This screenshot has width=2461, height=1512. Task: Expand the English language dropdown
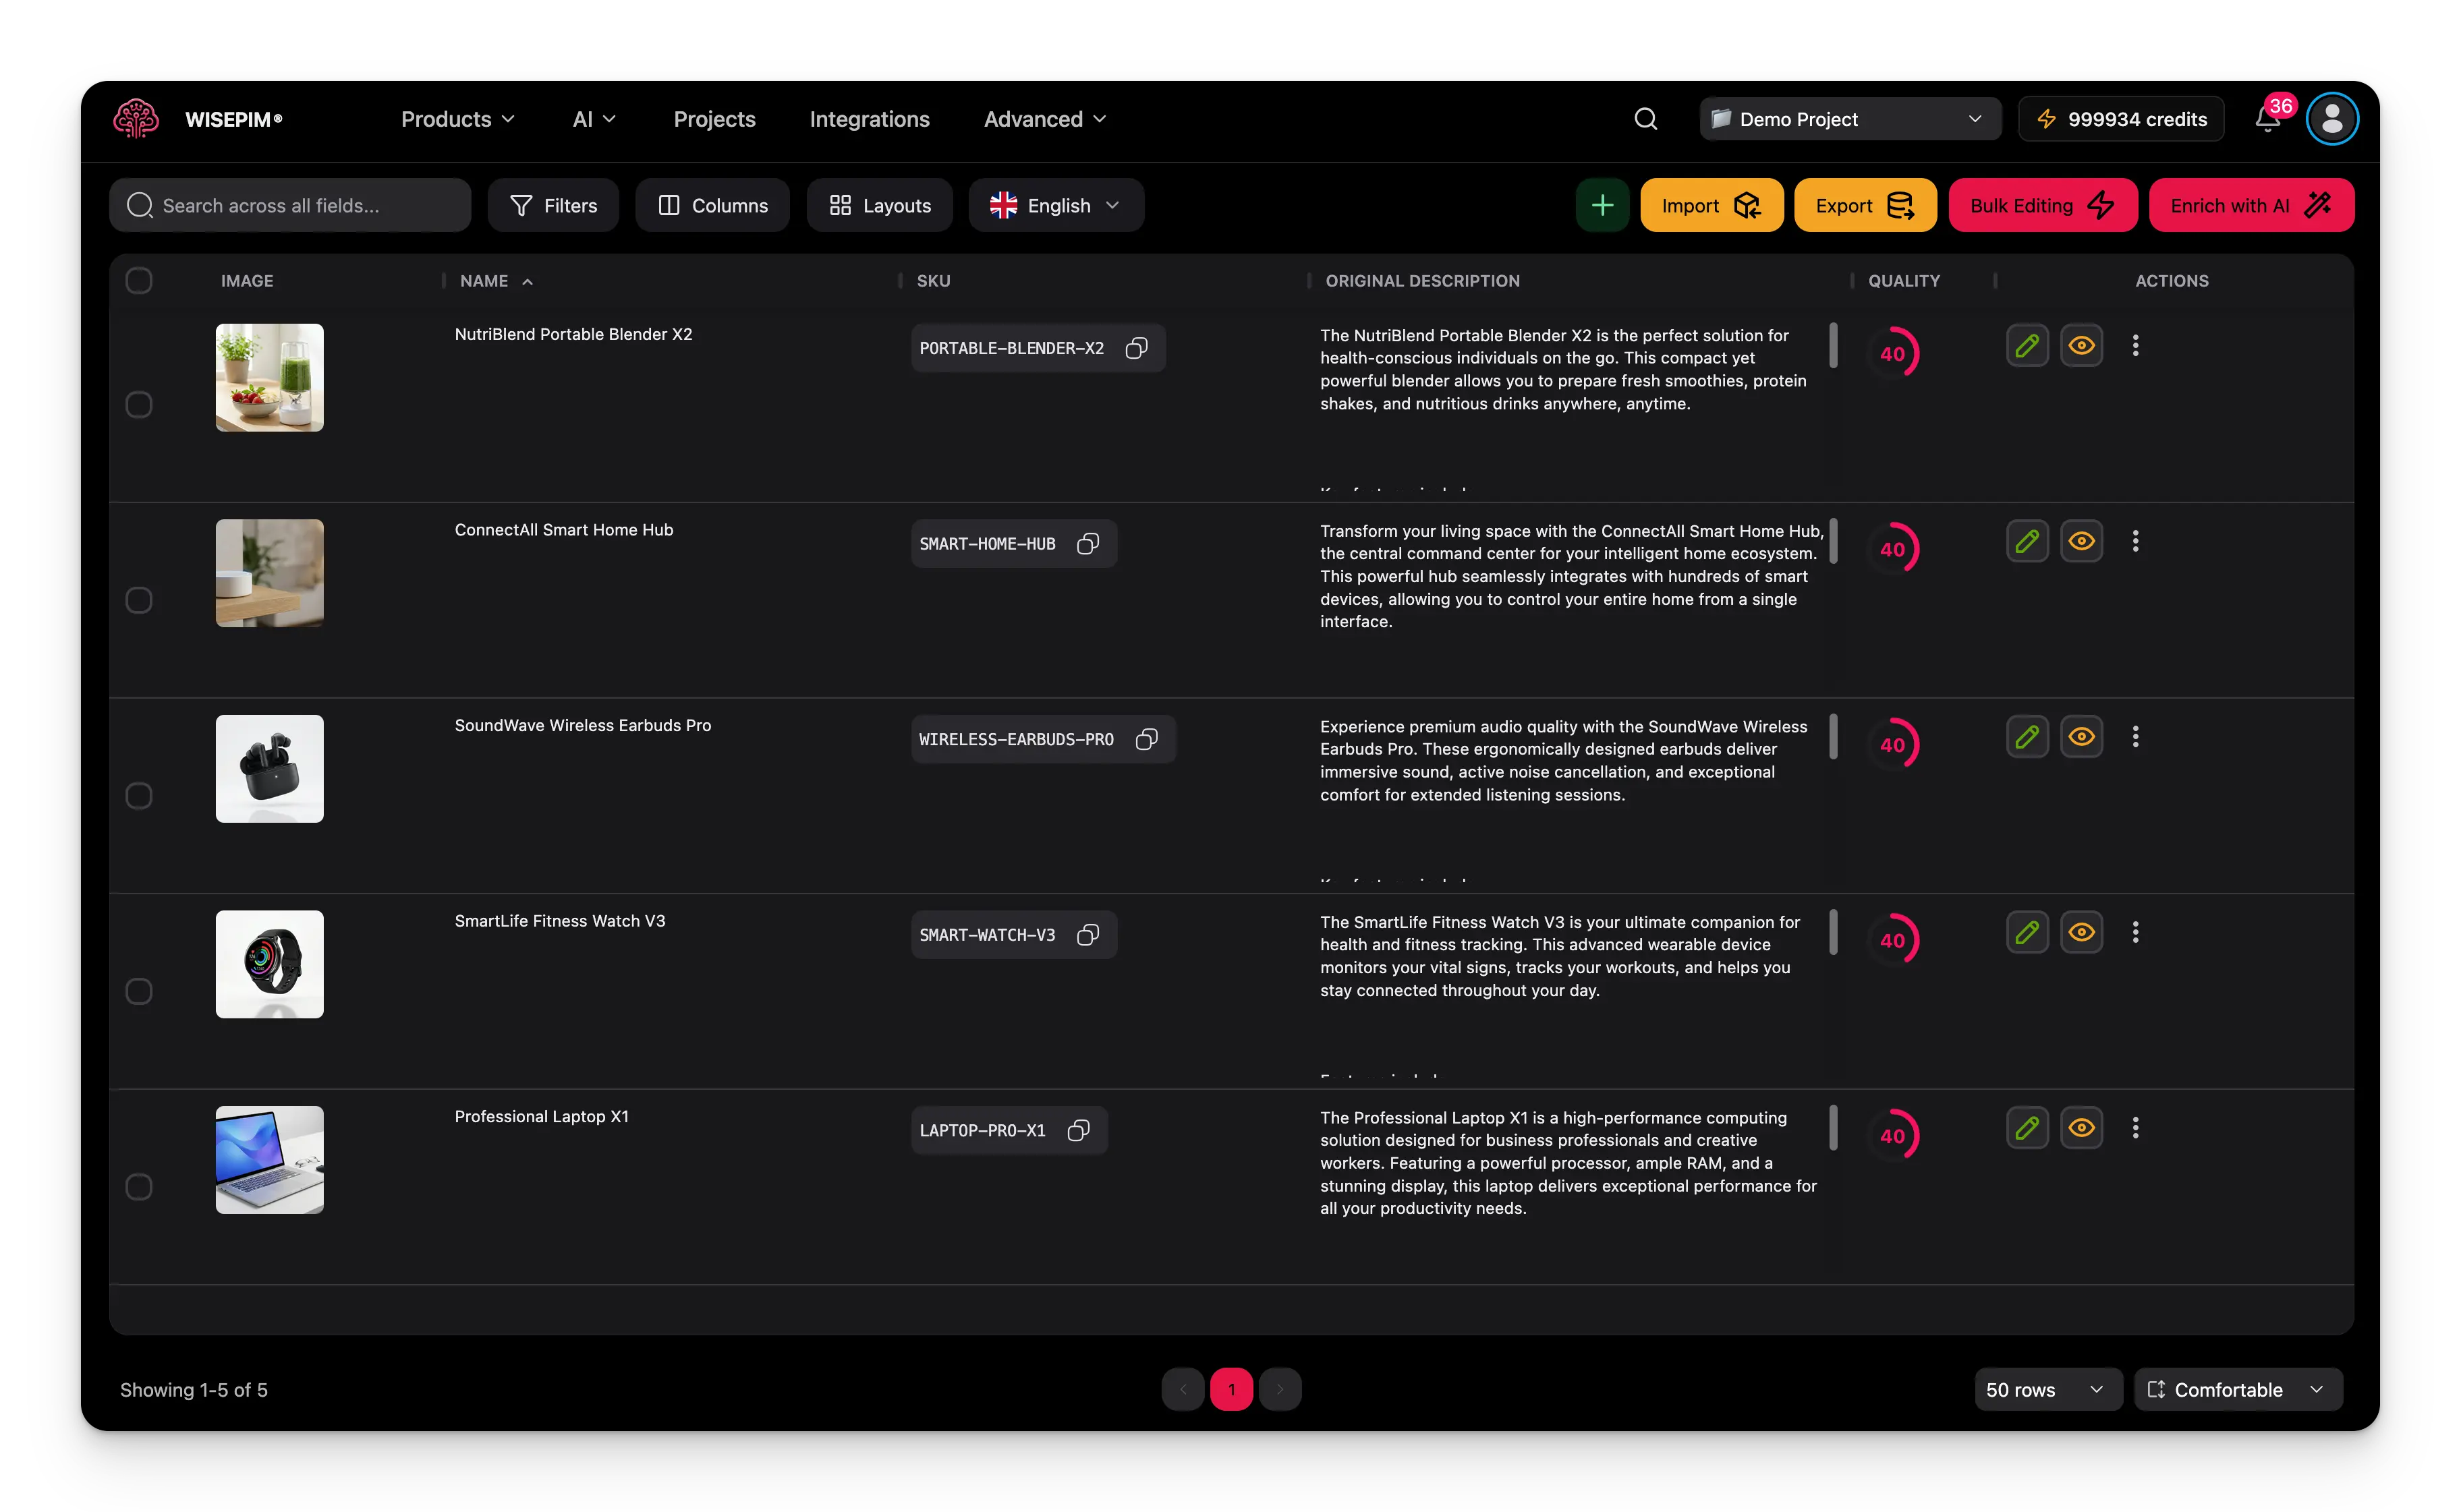1055,205
